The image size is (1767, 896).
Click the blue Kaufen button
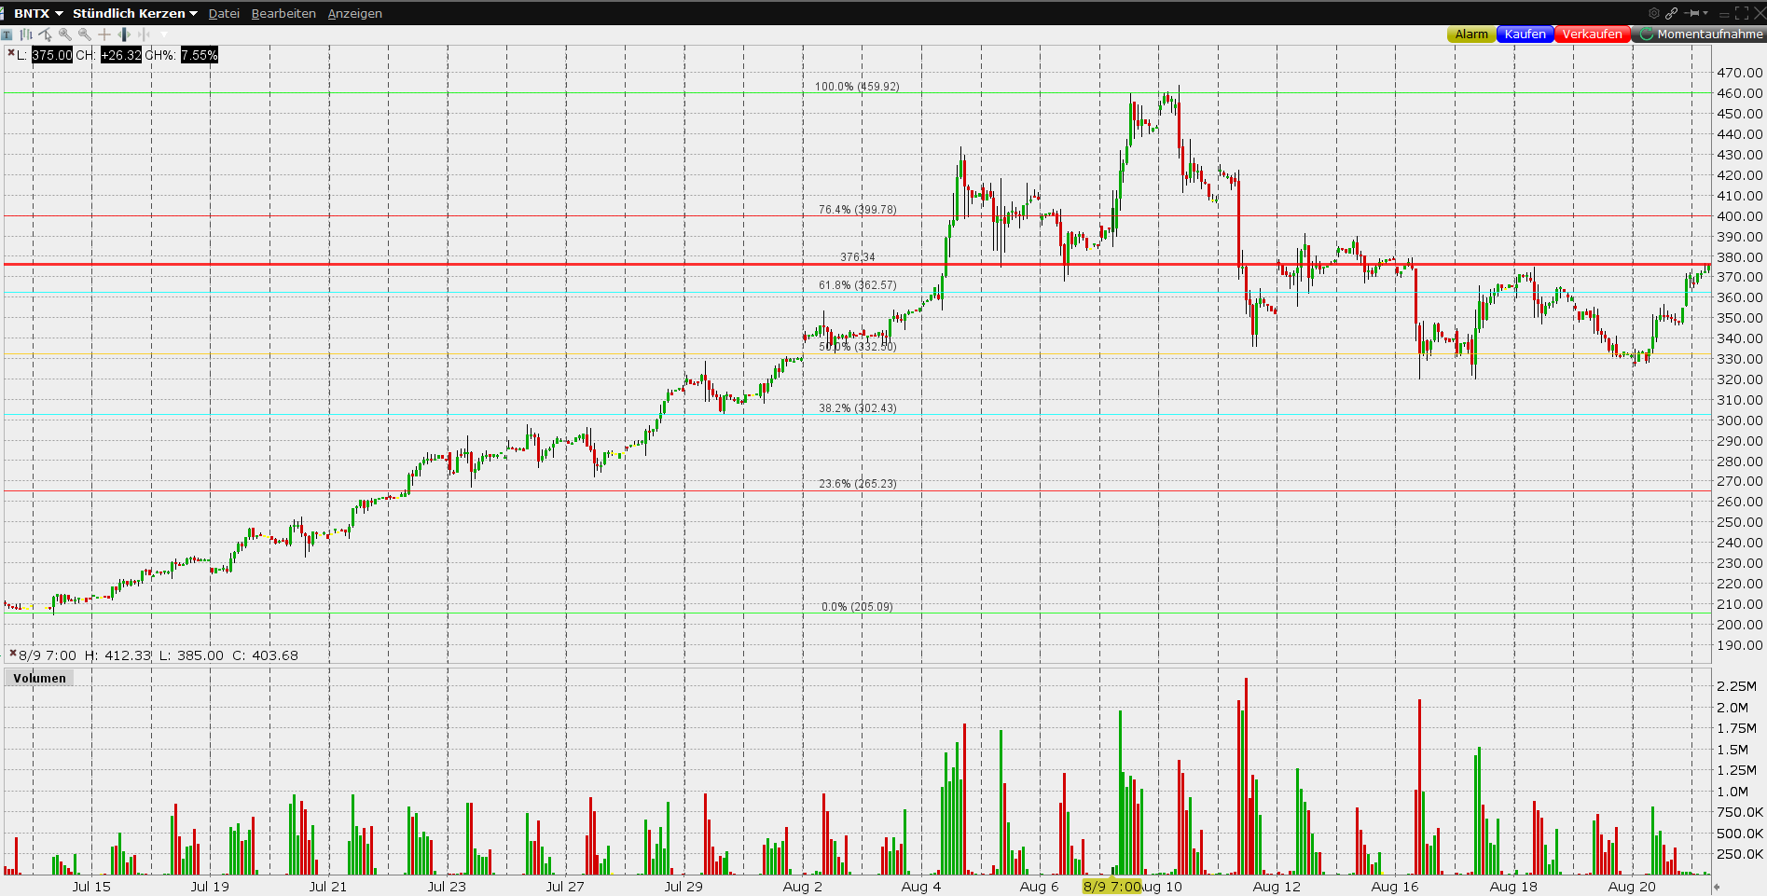coord(1525,34)
